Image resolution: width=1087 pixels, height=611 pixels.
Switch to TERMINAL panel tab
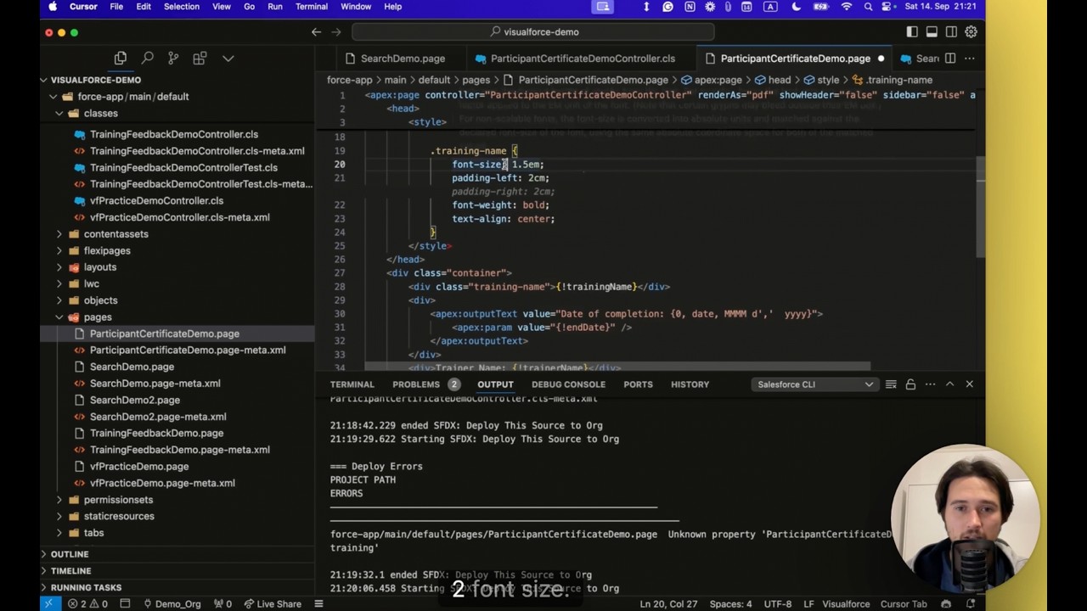click(x=352, y=384)
